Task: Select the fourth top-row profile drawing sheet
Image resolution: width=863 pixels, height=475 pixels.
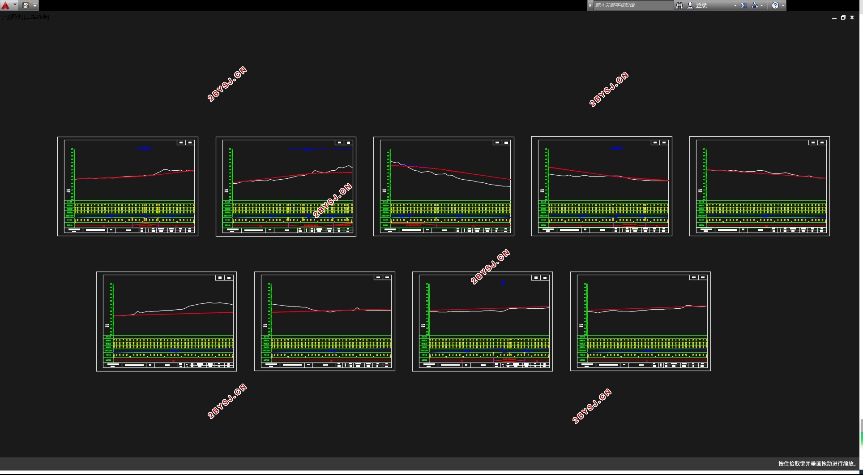Action: (602, 186)
